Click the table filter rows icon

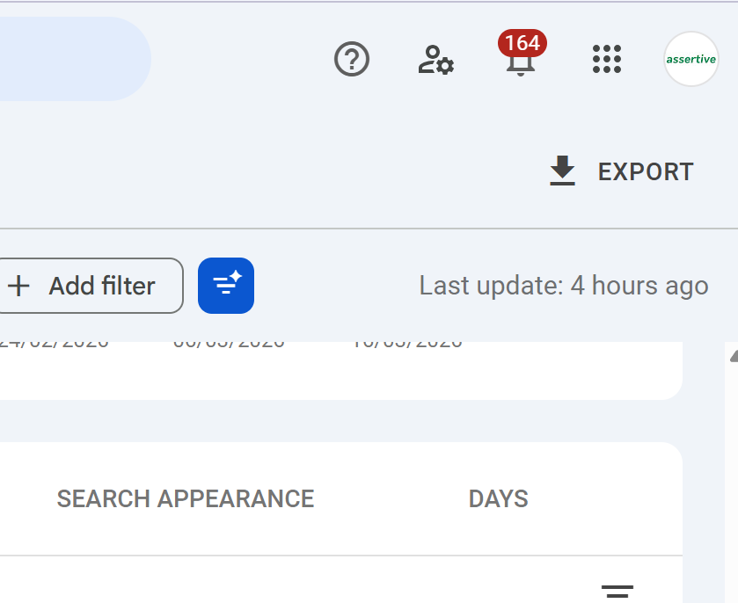pos(617,592)
